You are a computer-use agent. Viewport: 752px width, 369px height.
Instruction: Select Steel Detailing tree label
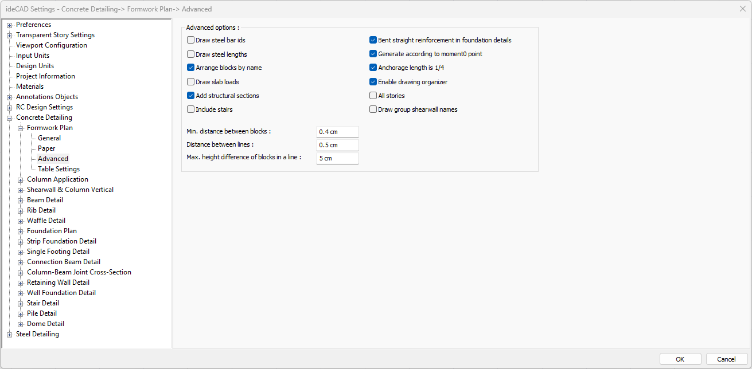(37, 334)
